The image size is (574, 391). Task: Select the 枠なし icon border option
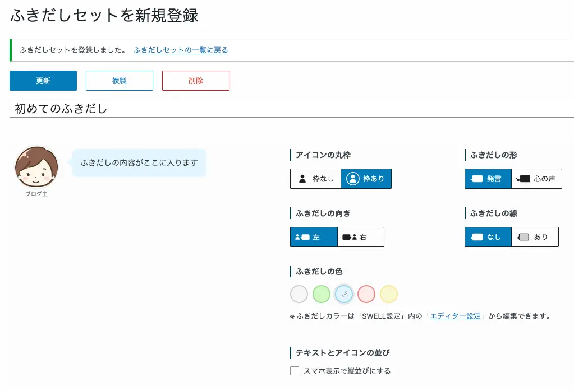tap(315, 179)
